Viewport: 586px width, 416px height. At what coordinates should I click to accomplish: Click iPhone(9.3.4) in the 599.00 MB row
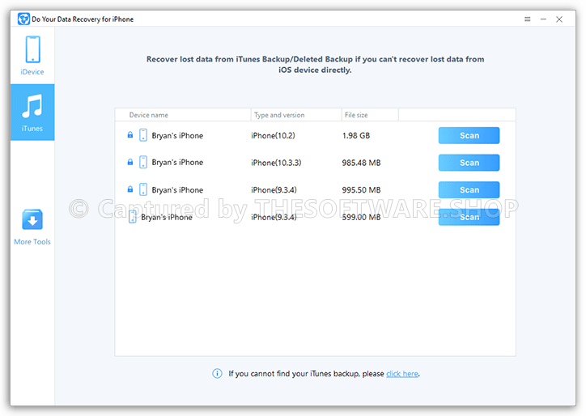(274, 217)
